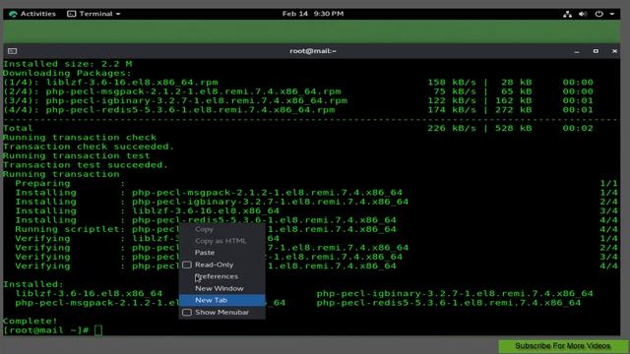The image size is (630, 354).
Task: Click 'Downloading Packages:' line
Action: point(67,73)
